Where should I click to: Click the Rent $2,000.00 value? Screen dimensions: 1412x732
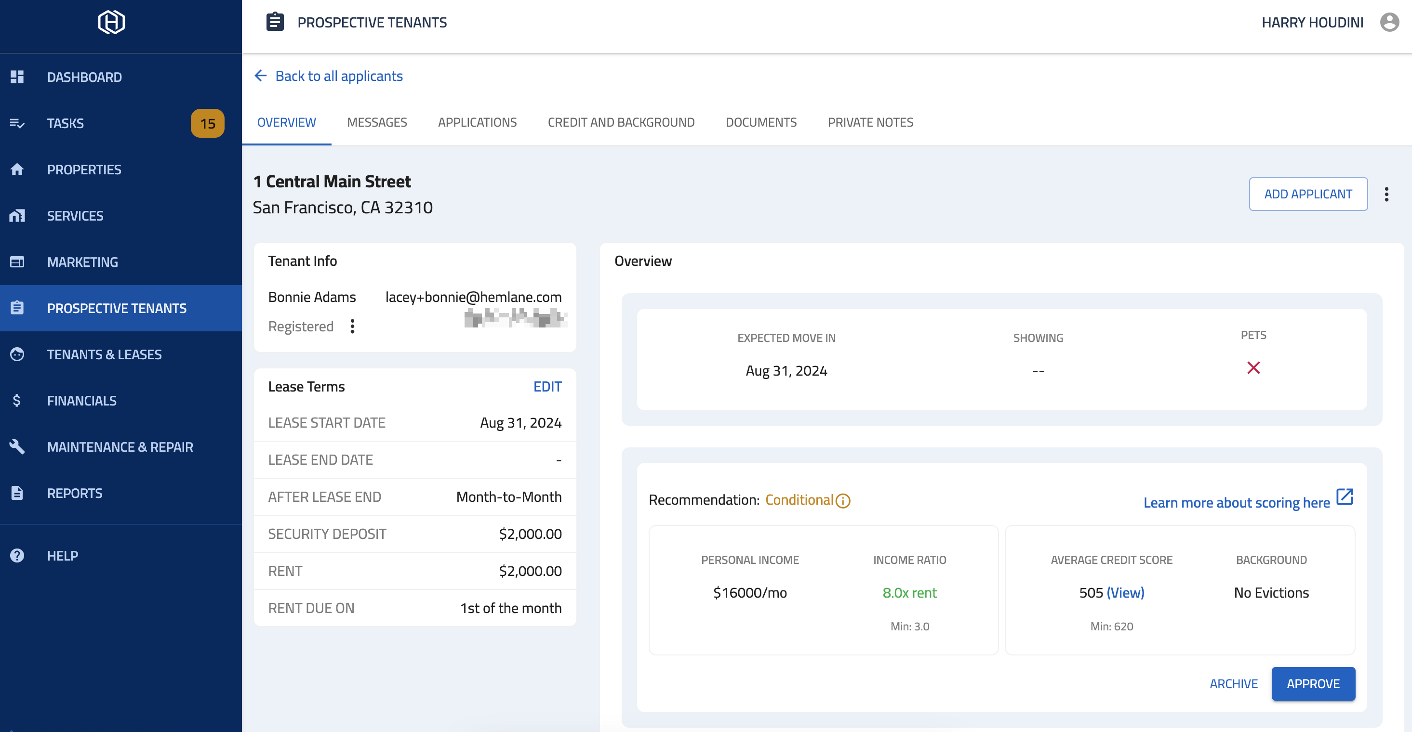pyautogui.click(x=530, y=571)
